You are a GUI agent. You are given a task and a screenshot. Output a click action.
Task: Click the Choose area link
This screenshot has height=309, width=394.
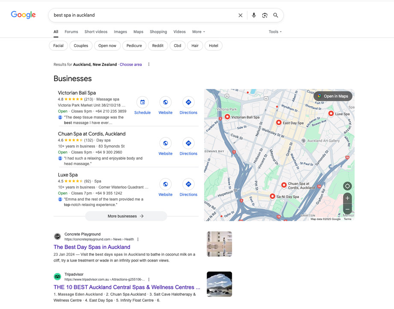coord(130,65)
